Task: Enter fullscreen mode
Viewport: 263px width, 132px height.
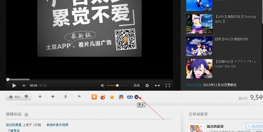Action: [x=168, y=85]
